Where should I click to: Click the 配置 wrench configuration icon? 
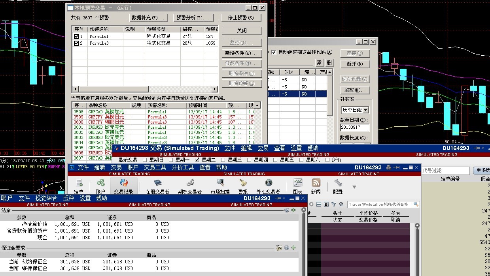pyautogui.click(x=338, y=183)
